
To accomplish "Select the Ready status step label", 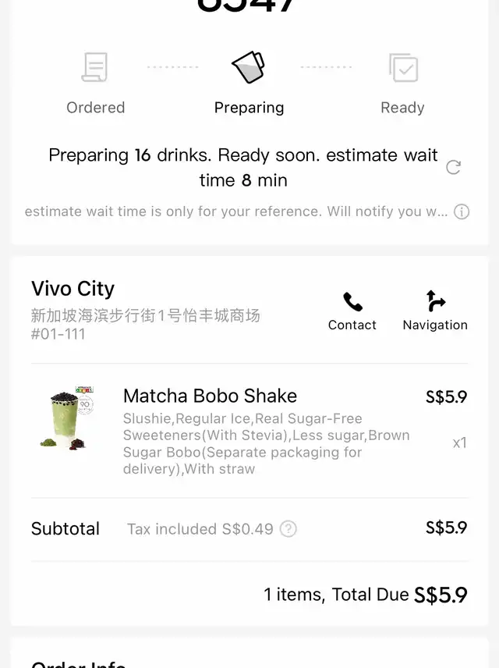I will [402, 108].
